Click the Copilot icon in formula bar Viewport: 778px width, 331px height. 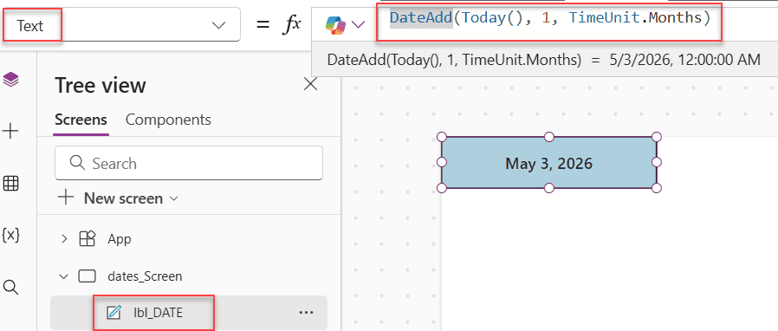point(335,25)
